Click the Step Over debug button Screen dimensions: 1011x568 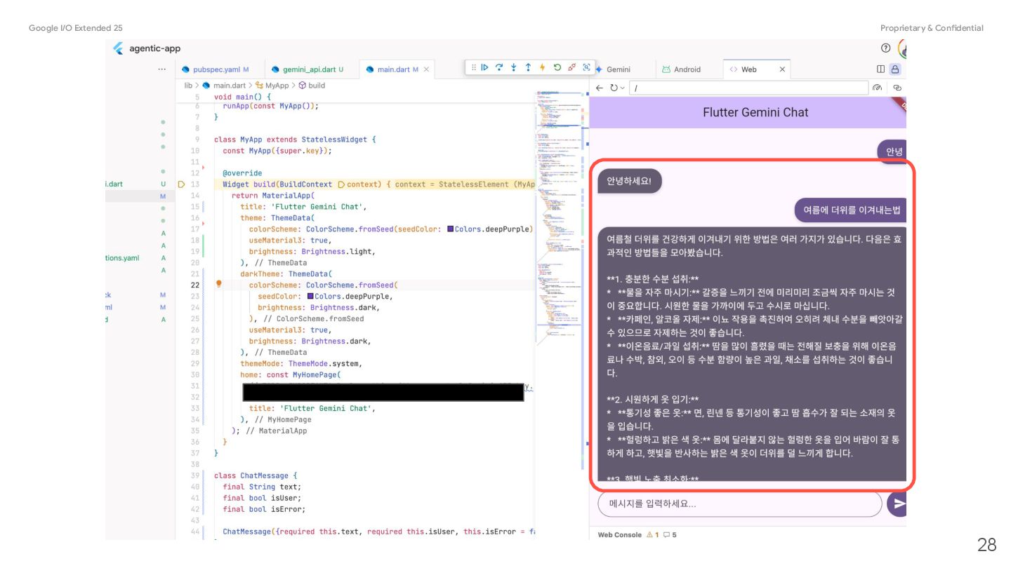pyautogui.click(x=499, y=67)
